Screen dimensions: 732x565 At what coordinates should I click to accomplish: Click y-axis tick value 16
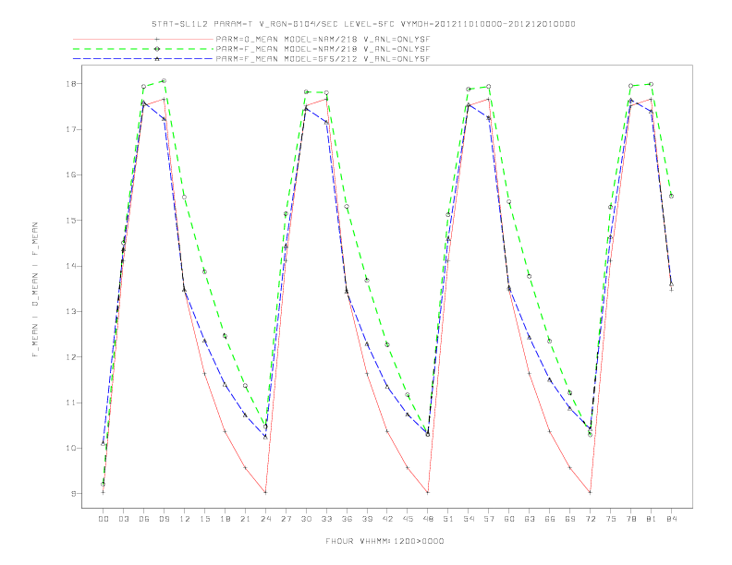coord(70,174)
